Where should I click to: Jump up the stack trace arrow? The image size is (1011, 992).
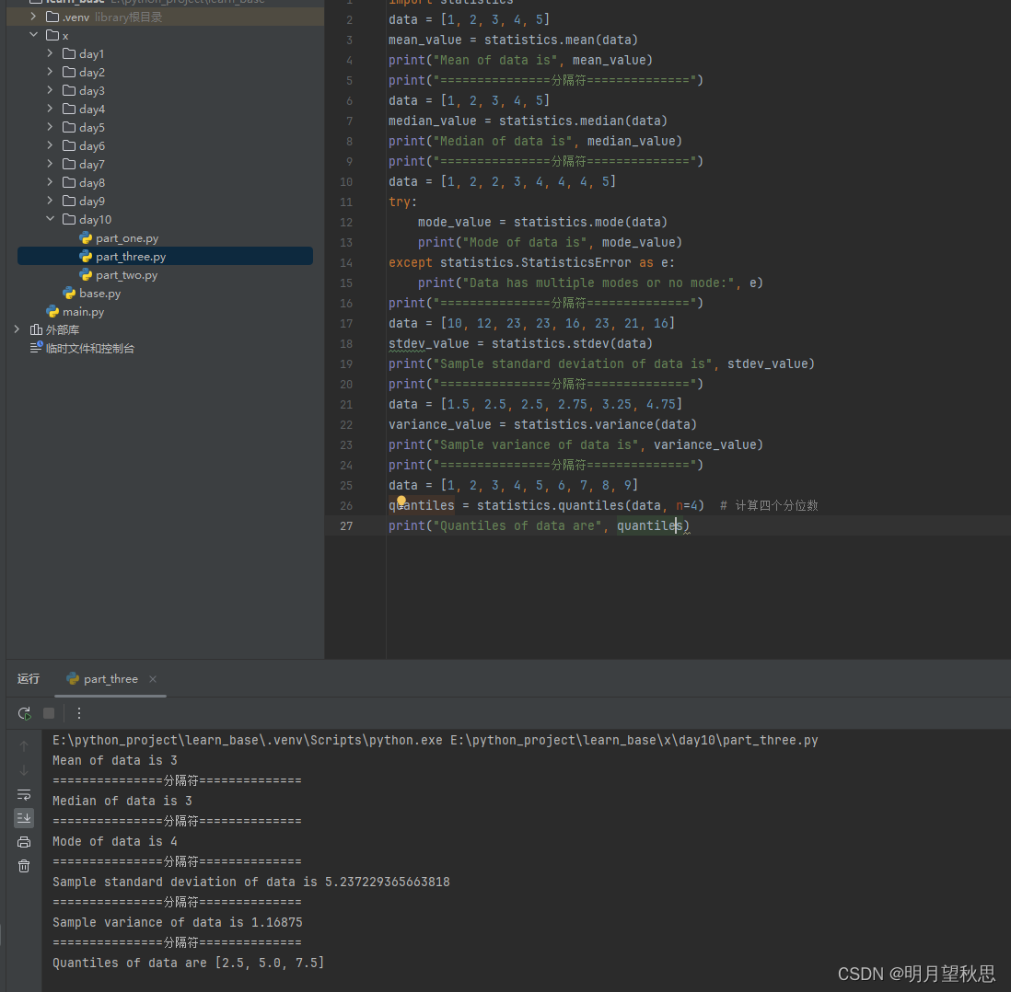tap(24, 745)
